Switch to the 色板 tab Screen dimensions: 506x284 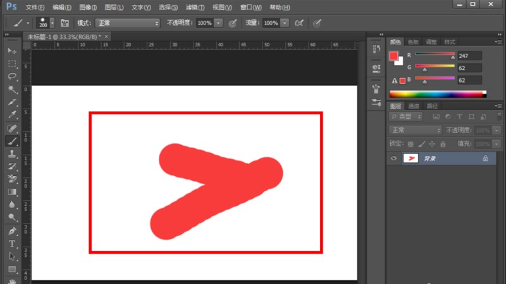pos(413,41)
